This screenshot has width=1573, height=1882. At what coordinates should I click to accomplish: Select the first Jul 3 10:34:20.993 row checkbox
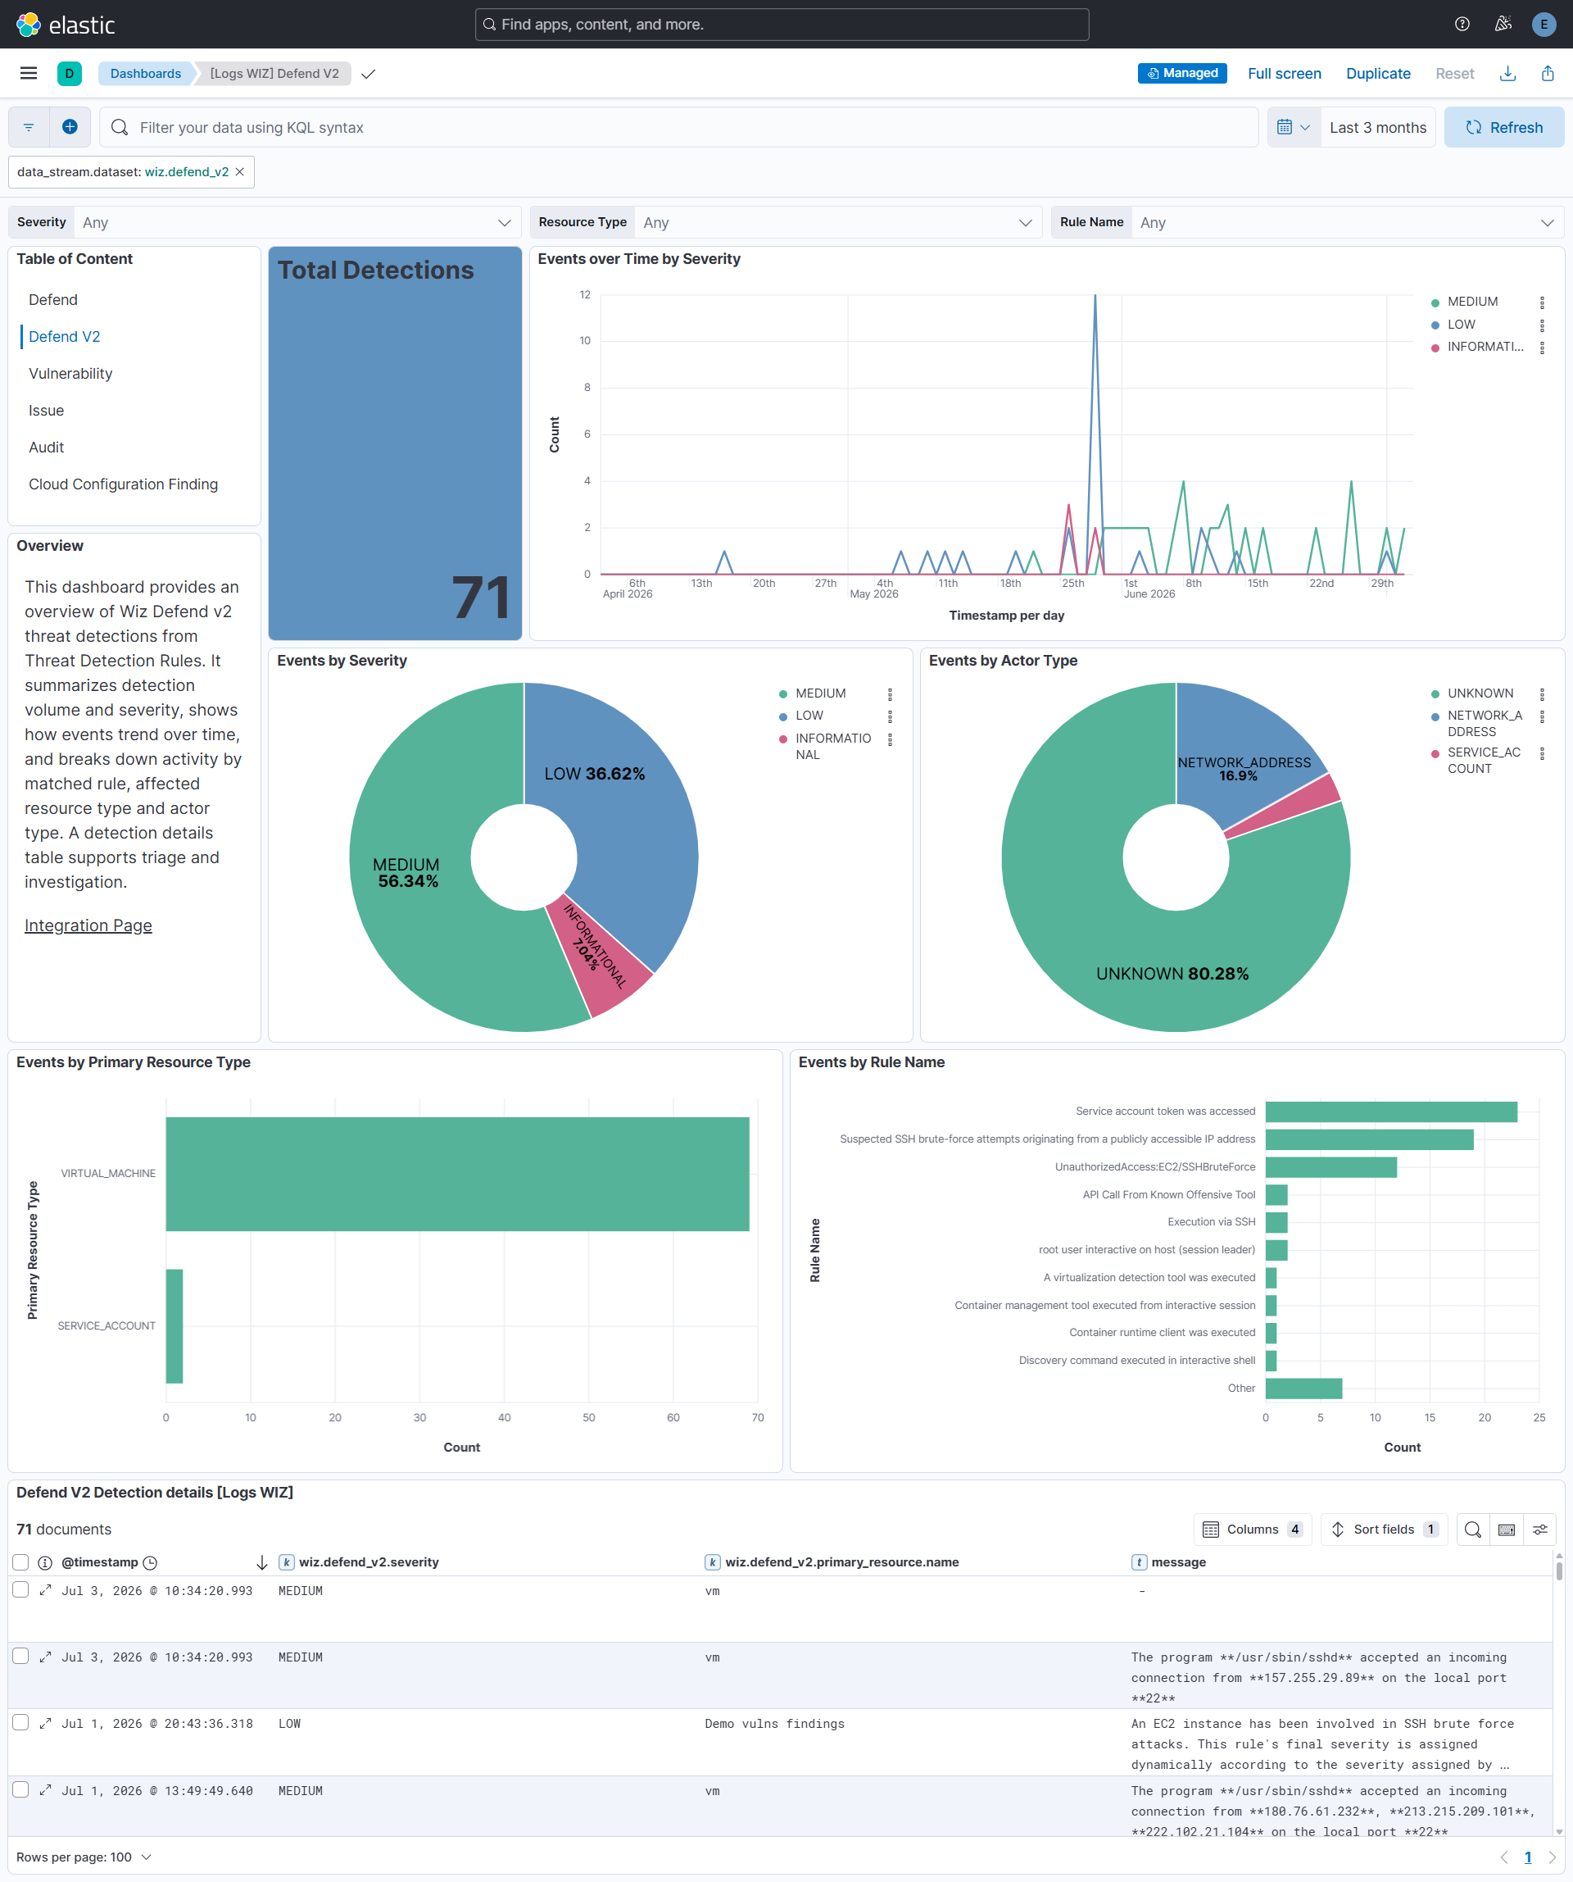coord(20,1590)
